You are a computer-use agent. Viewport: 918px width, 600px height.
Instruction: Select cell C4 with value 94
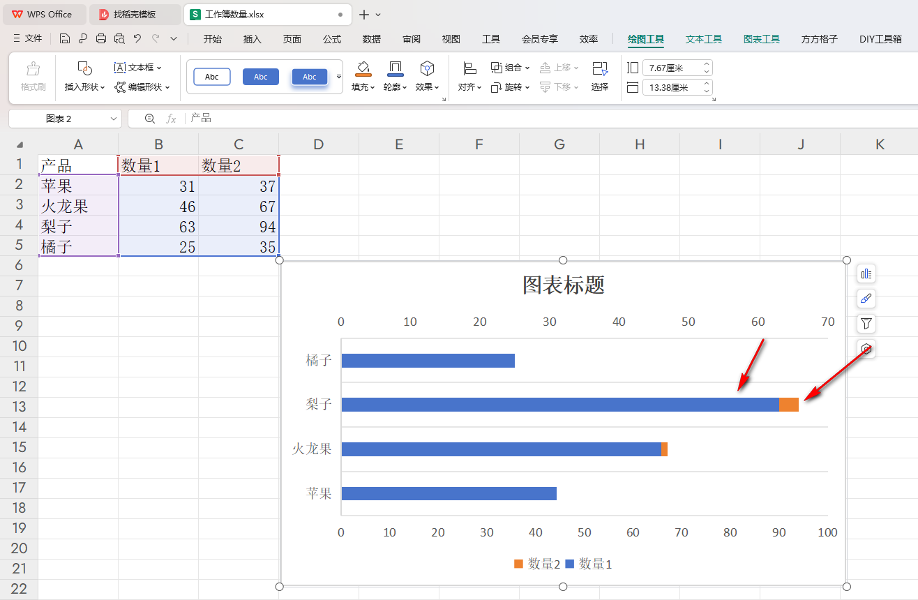(239, 226)
